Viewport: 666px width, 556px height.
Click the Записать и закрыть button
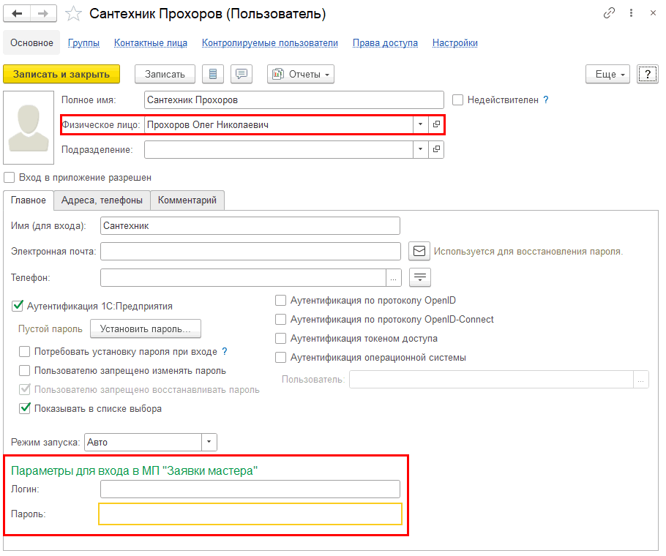pos(61,74)
